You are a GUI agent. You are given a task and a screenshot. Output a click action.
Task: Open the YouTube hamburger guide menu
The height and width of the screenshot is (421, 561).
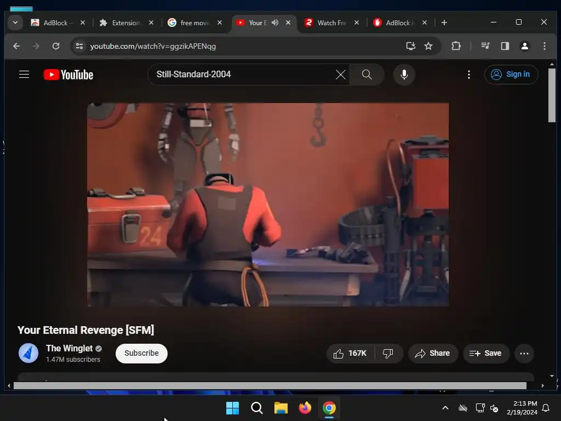pyautogui.click(x=24, y=75)
